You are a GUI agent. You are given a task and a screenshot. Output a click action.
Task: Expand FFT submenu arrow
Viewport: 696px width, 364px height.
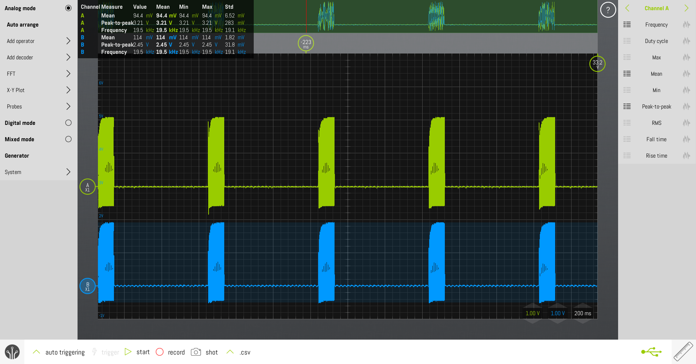(68, 74)
